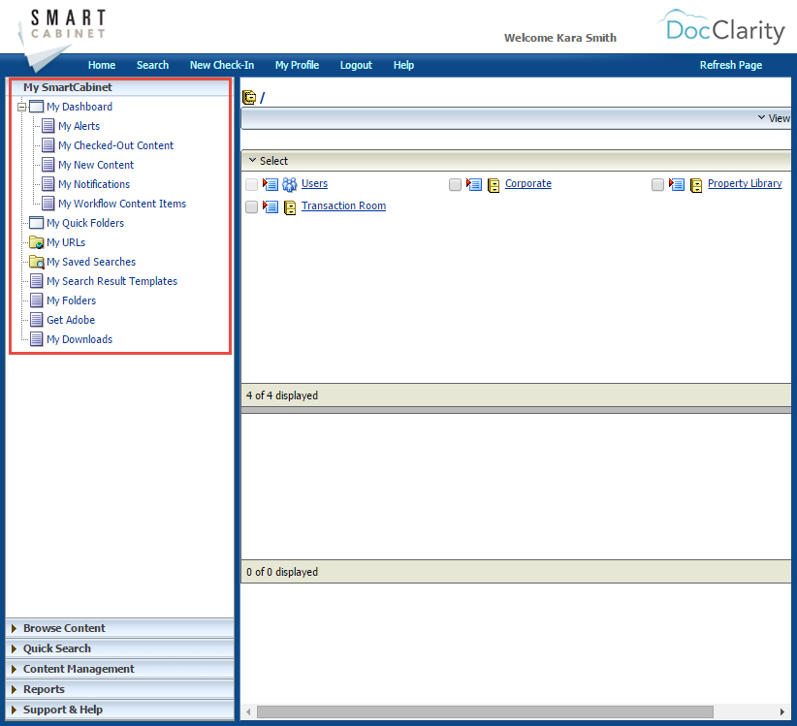The height and width of the screenshot is (726, 797).
Task: Collapse the Select section
Action: coord(254,160)
